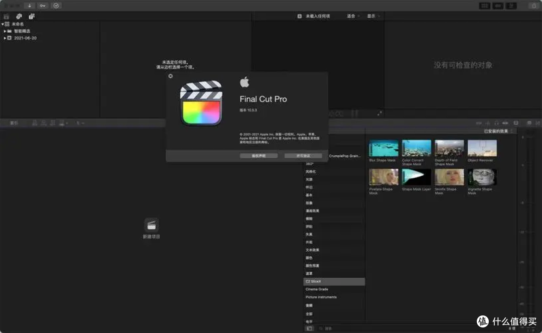Click the right license button in about dialog

303,156
